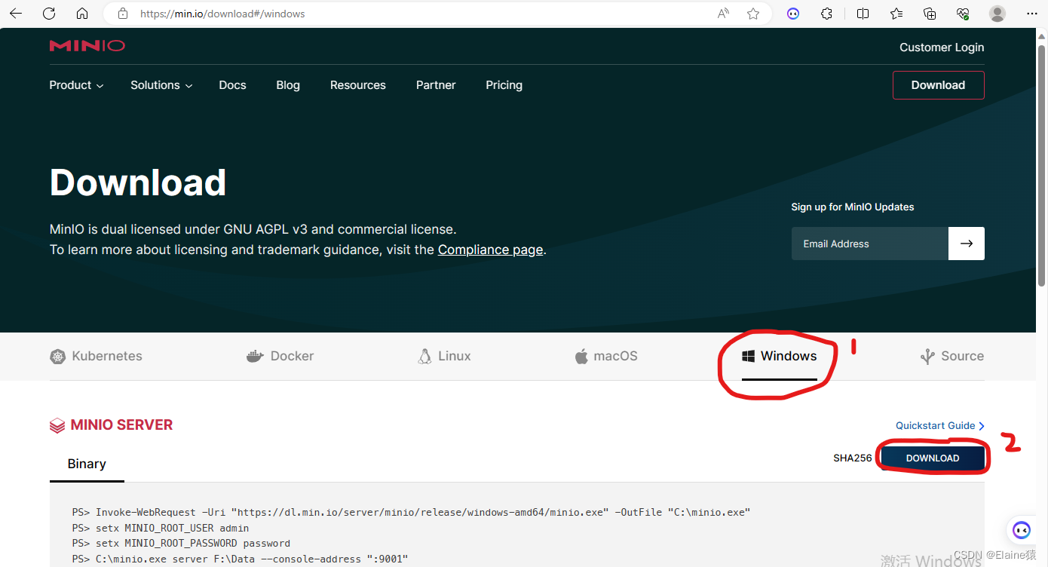Open the split screen icon
Viewport: 1048px width, 567px height.
click(x=863, y=14)
